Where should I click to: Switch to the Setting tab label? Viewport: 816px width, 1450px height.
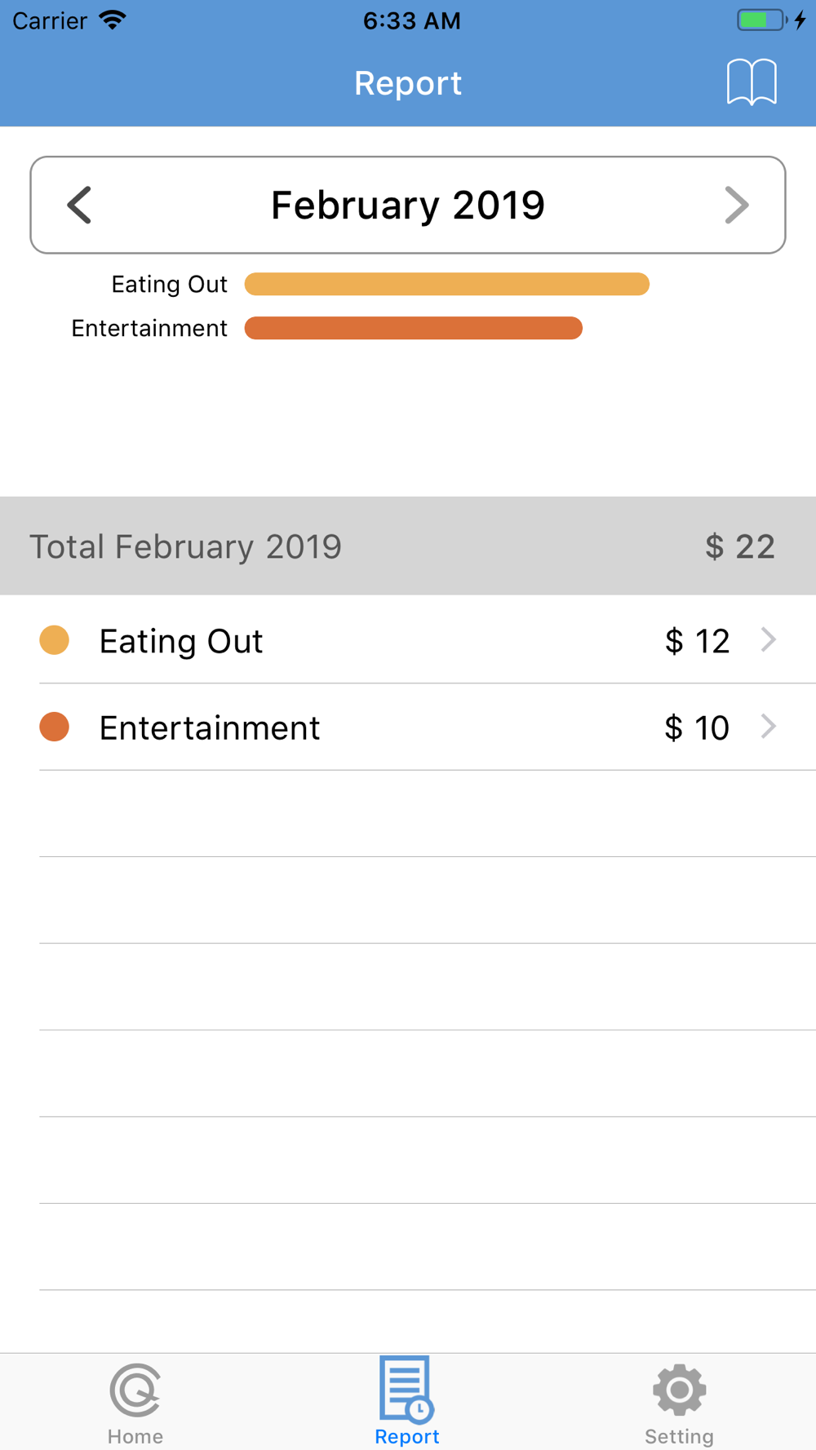679,1436
